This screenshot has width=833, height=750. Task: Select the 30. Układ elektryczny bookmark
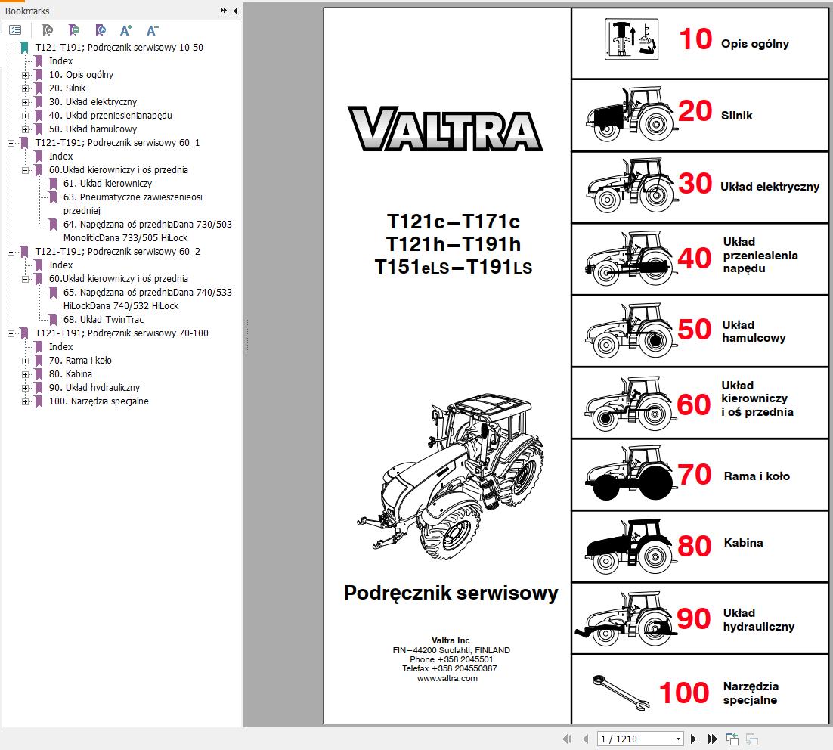click(93, 101)
